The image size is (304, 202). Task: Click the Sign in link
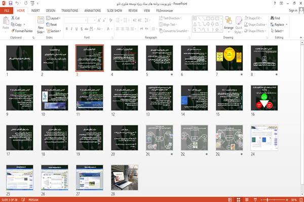click(293, 11)
